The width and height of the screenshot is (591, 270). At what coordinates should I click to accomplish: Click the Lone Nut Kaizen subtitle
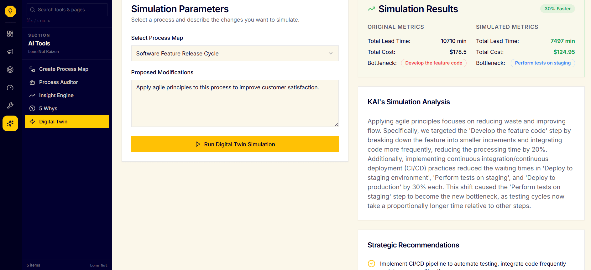(44, 51)
